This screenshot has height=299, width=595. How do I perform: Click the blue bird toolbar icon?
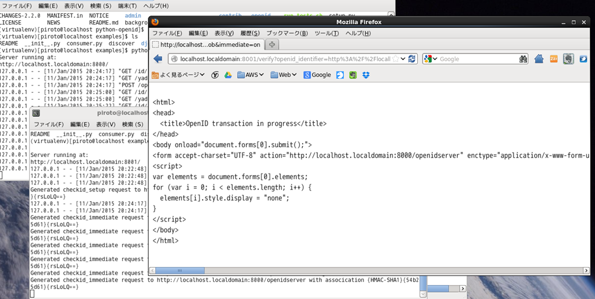point(583,59)
